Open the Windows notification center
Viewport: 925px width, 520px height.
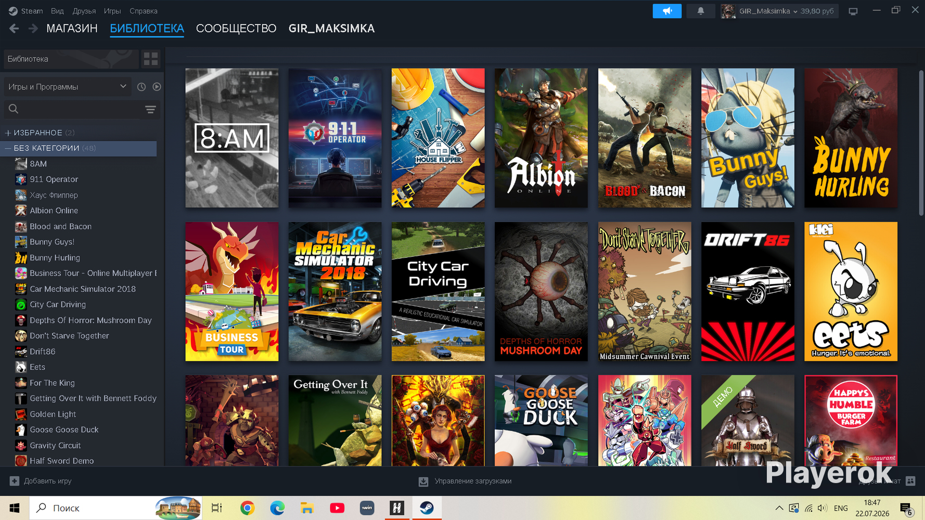[x=906, y=508]
